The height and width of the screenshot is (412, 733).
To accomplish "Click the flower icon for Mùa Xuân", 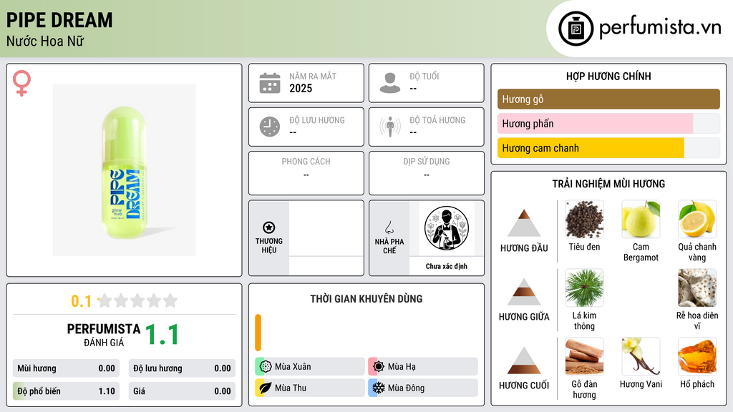I will tap(266, 366).
